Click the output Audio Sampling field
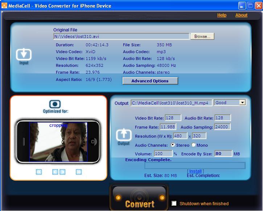This screenshot has height=211, width=263. [222, 127]
